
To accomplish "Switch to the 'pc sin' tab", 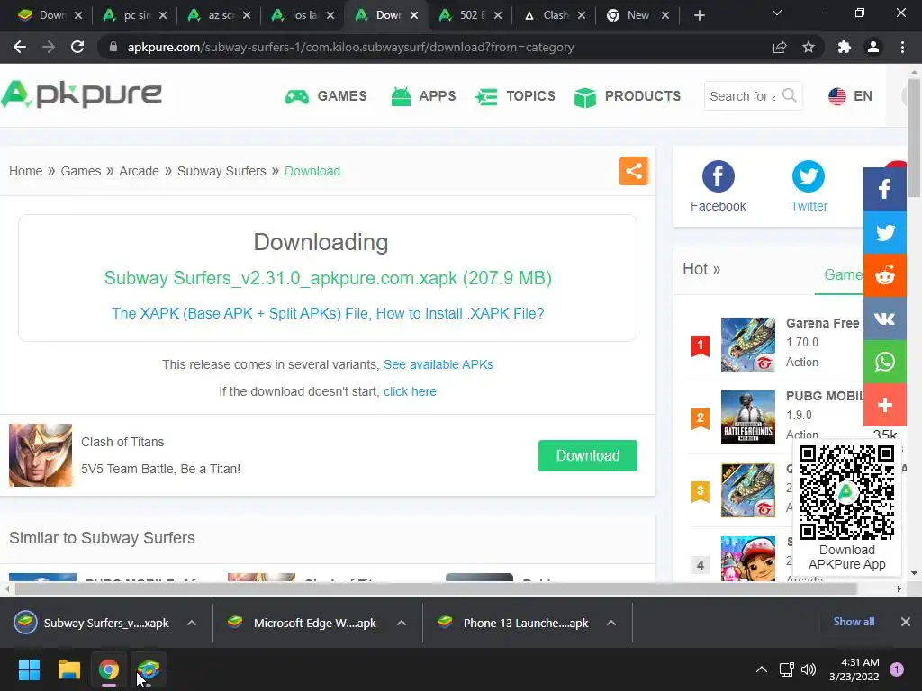I will tap(135, 15).
